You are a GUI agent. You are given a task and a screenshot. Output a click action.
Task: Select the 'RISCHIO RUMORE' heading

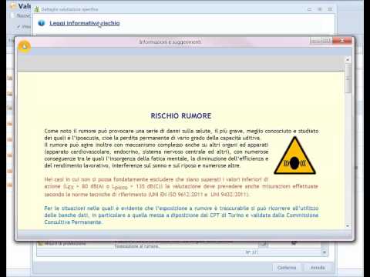(x=181, y=116)
